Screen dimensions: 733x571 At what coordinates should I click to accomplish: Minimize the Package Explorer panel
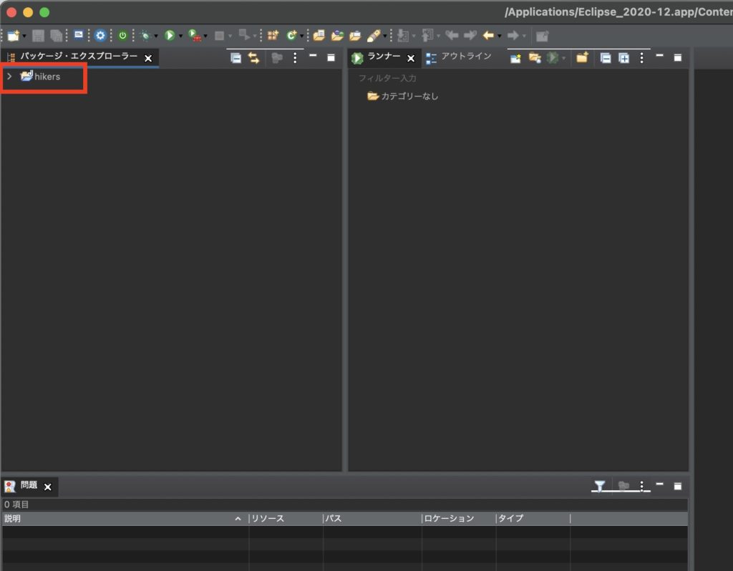click(314, 56)
